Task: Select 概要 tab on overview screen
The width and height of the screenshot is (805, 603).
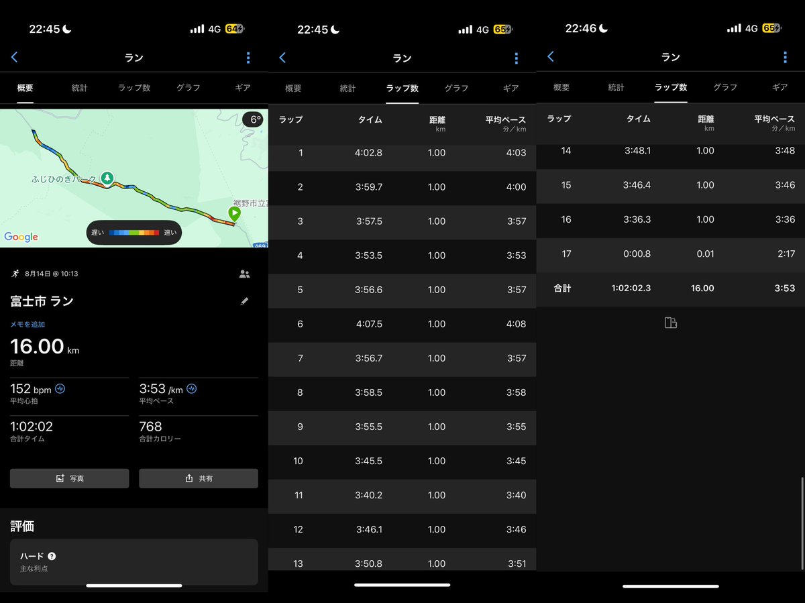Action: click(25, 88)
